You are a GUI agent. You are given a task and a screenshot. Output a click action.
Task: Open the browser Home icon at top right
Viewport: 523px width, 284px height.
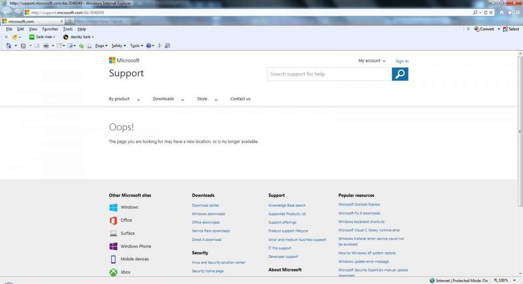(502, 13)
